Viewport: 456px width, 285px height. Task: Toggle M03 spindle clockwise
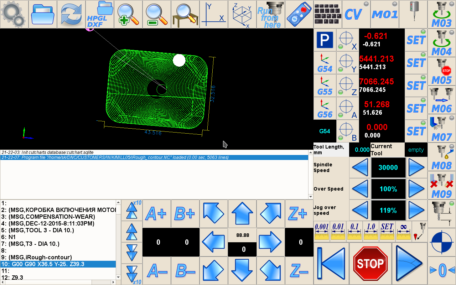441,14
